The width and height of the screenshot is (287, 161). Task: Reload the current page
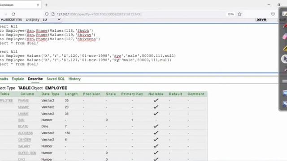click(13, 14)
